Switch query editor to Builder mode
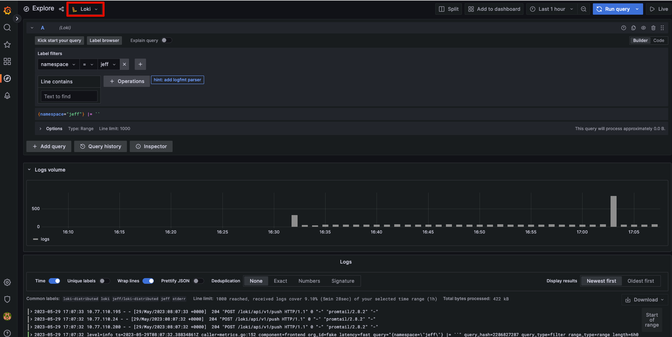Image resolution: width=672 pixels, height=337 pixels. 640,40
